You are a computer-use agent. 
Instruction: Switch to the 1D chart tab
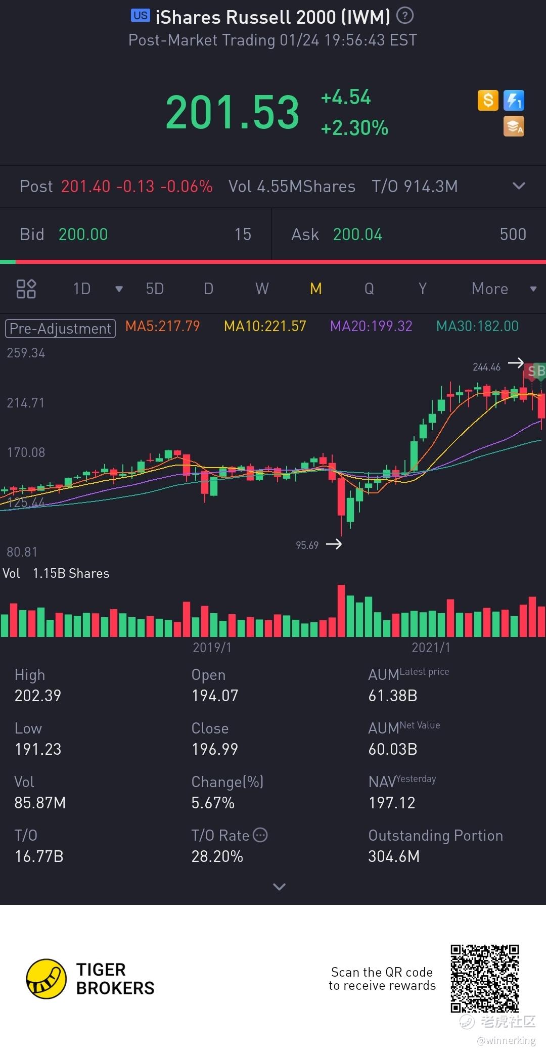82,289
